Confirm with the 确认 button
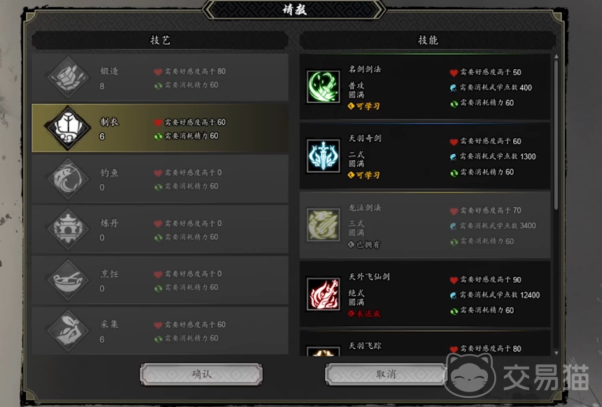The height and width of the screenshot is (407, 602). 201,374
